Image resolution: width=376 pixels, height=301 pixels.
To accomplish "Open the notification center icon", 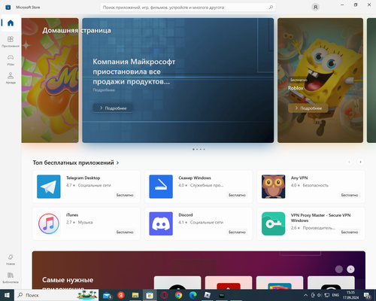I will (x=368, y=295).
